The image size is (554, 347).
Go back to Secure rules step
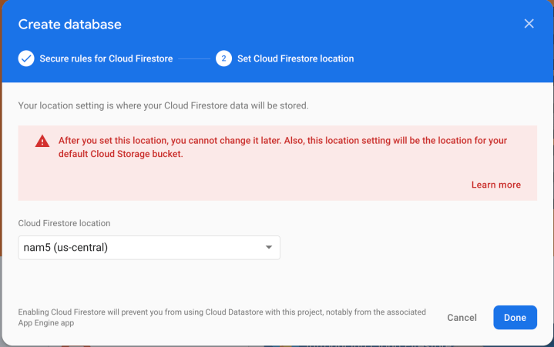106,58
